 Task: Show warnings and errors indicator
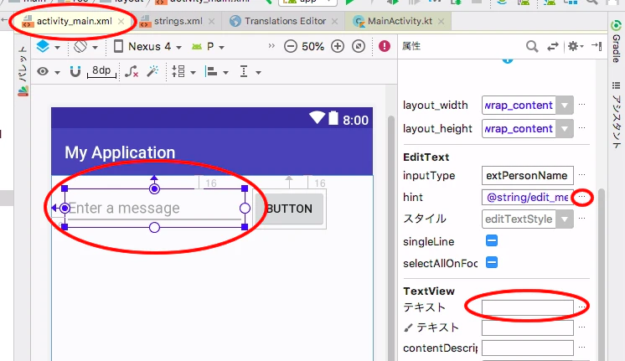(385, 46)
